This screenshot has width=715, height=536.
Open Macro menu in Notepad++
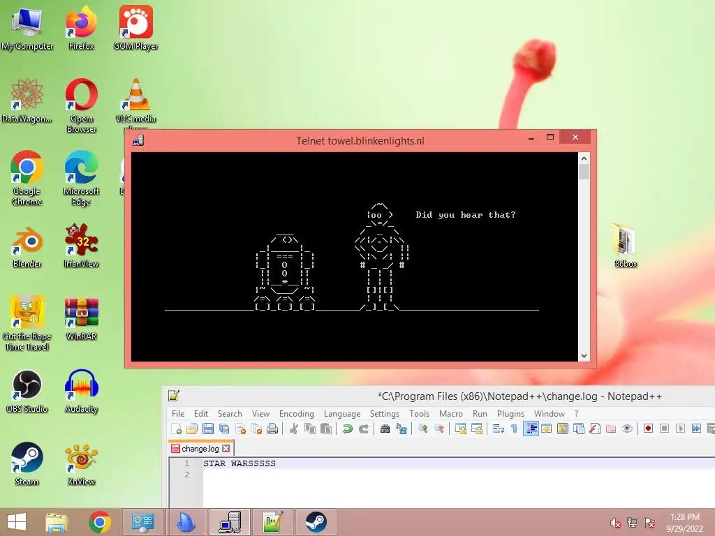(x=450, y=413)
